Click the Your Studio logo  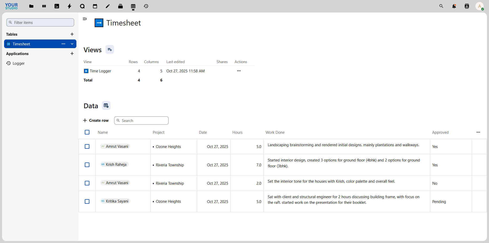coord(11,6)
